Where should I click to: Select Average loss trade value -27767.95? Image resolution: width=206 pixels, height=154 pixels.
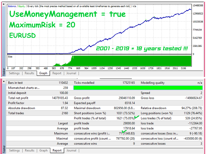[x=196, y=128]
